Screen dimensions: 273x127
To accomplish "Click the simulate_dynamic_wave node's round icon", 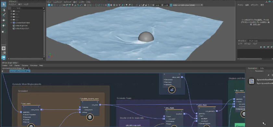I will (90, 117).
